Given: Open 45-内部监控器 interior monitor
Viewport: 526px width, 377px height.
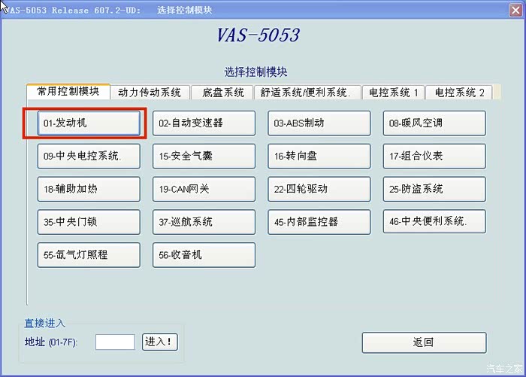Looking at the screenshot, I should click(319, 222).
